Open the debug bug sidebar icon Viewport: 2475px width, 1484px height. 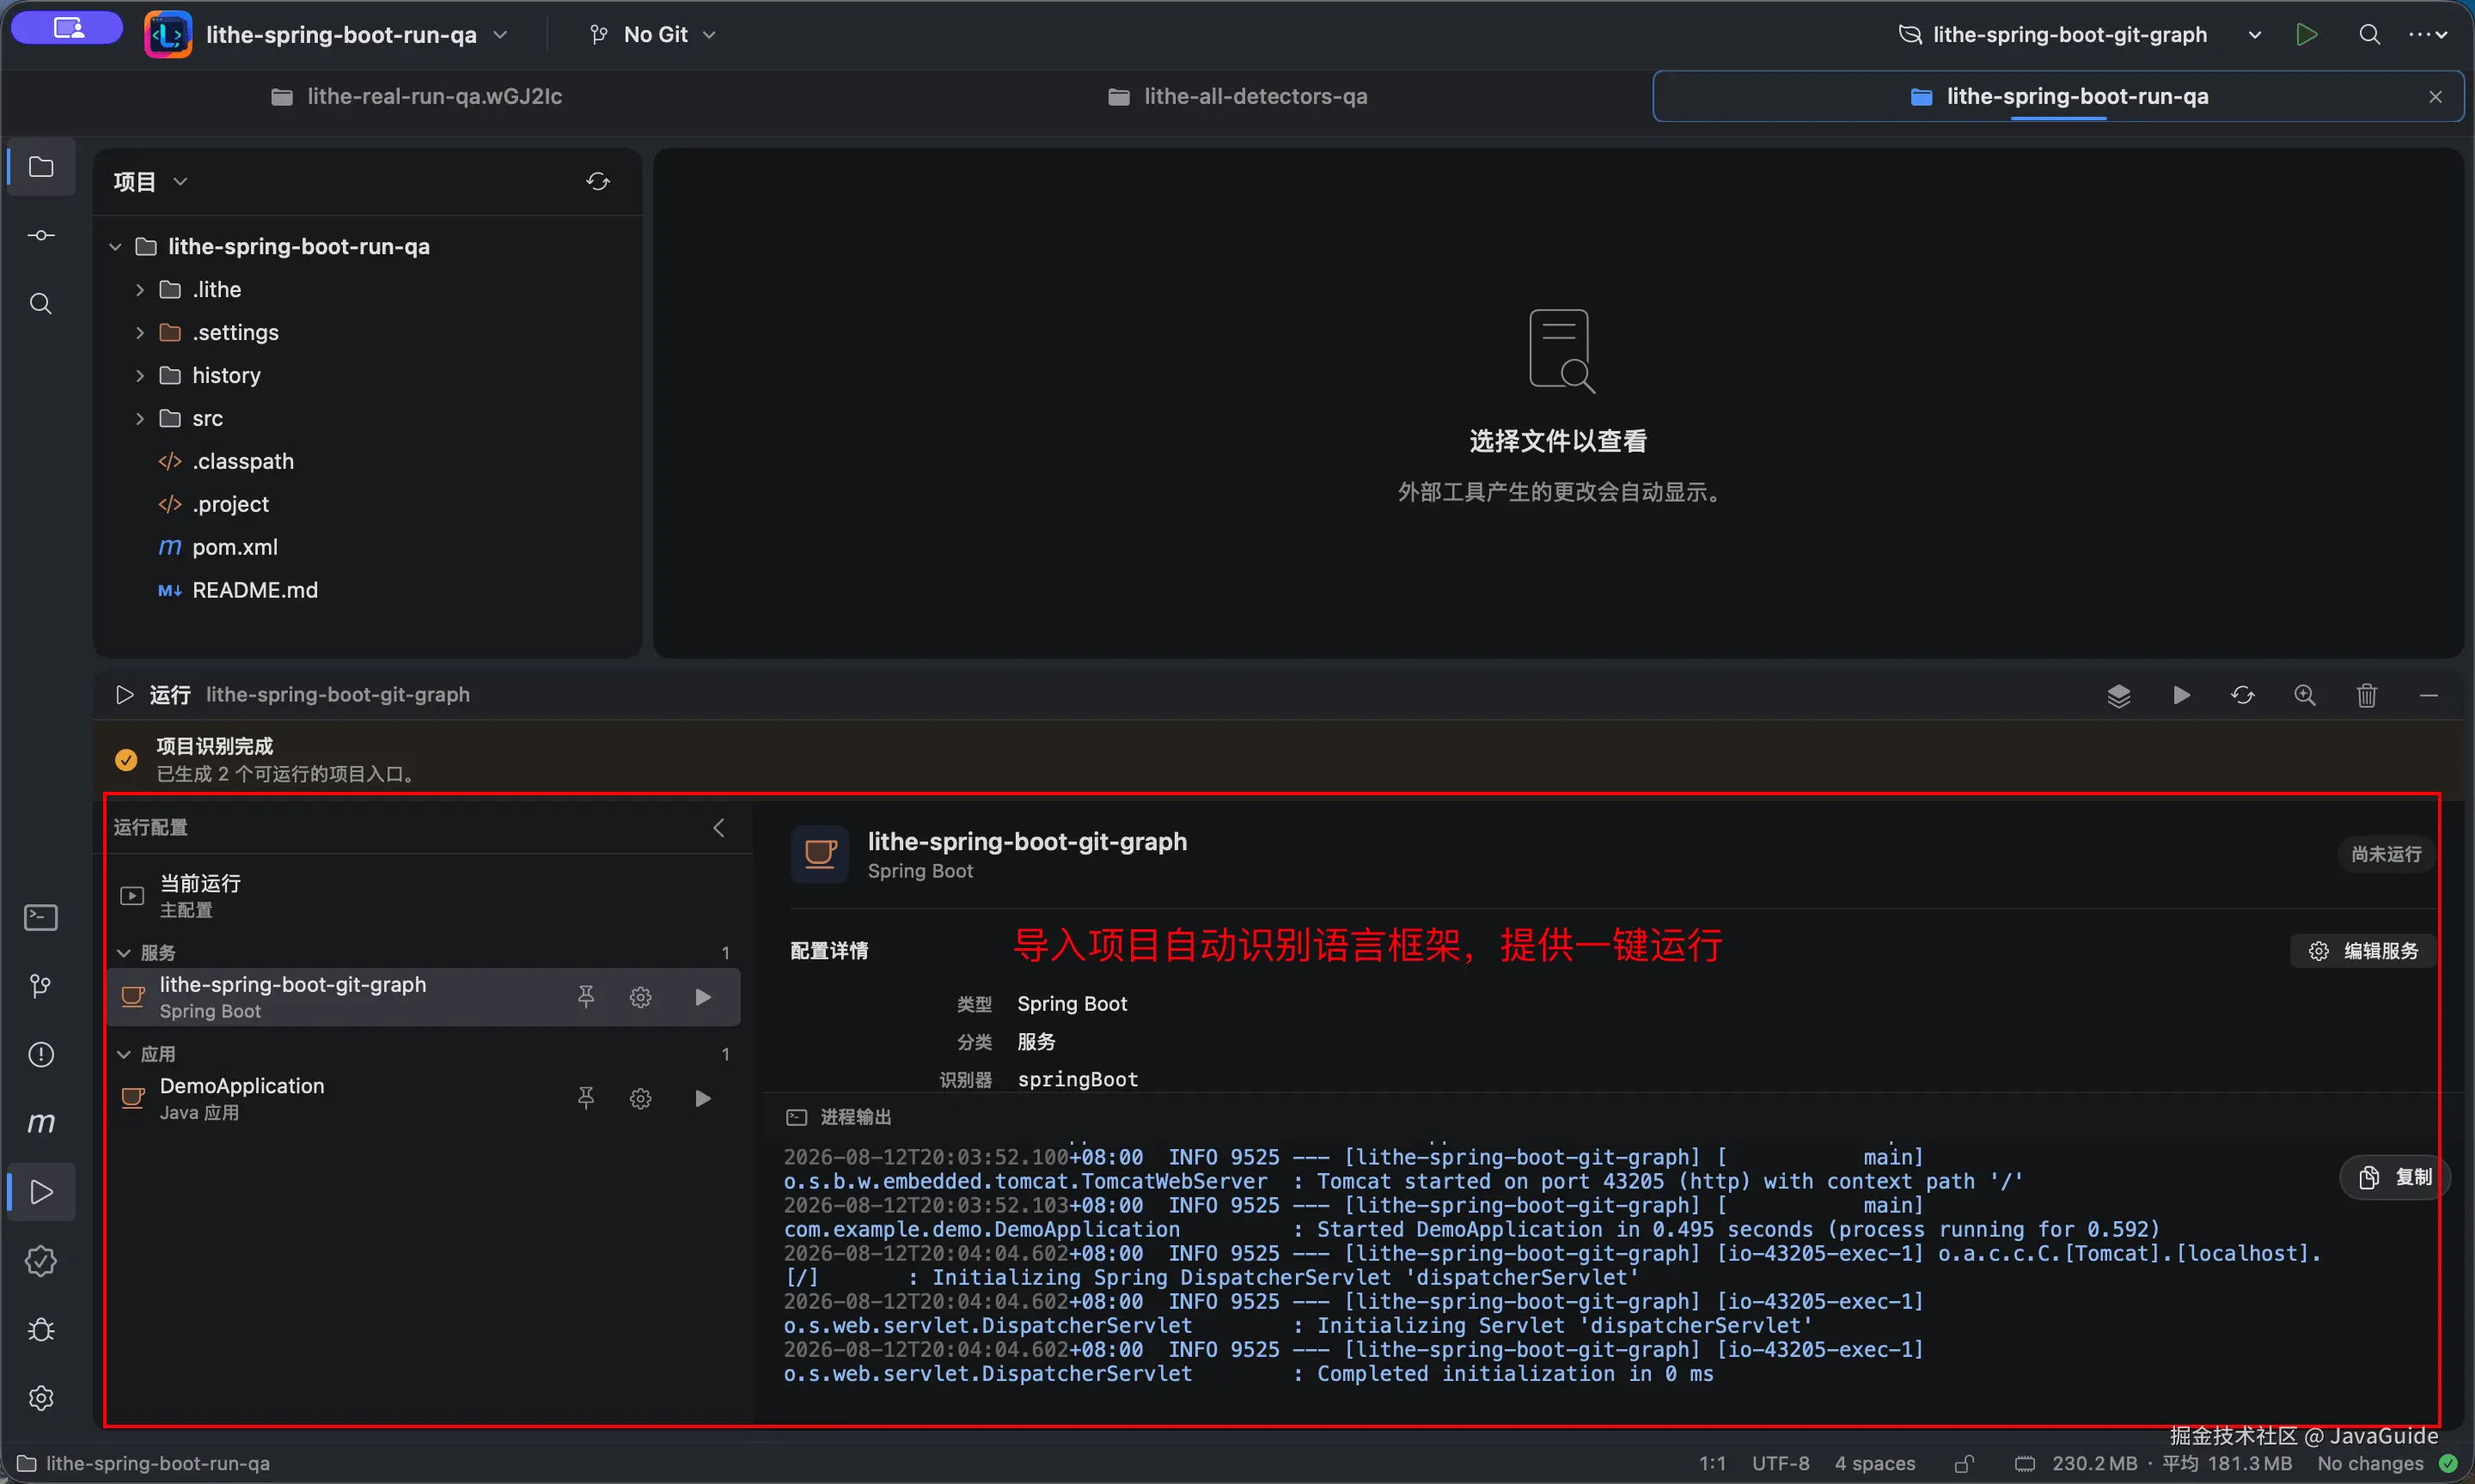(41, 1330)
